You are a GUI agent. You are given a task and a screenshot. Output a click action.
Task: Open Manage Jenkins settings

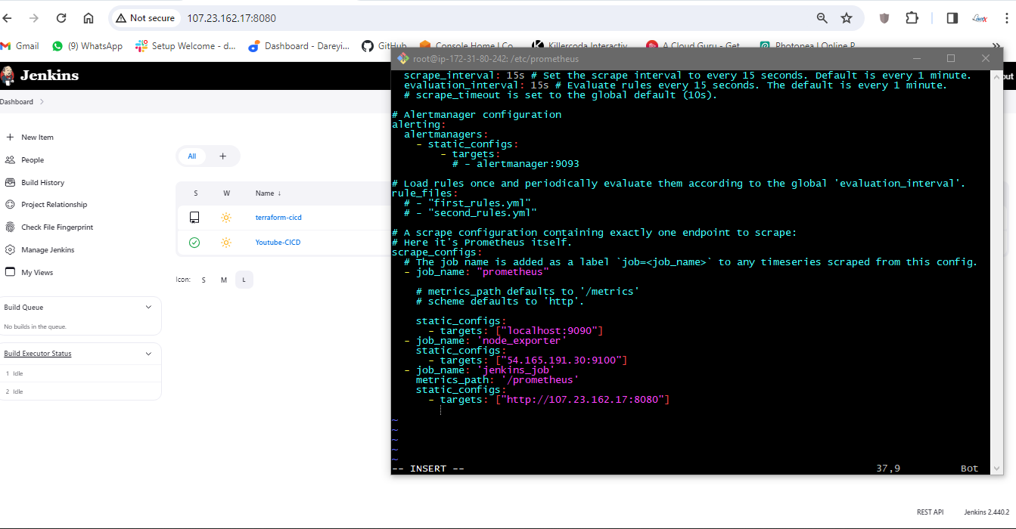tap(48, 250)
